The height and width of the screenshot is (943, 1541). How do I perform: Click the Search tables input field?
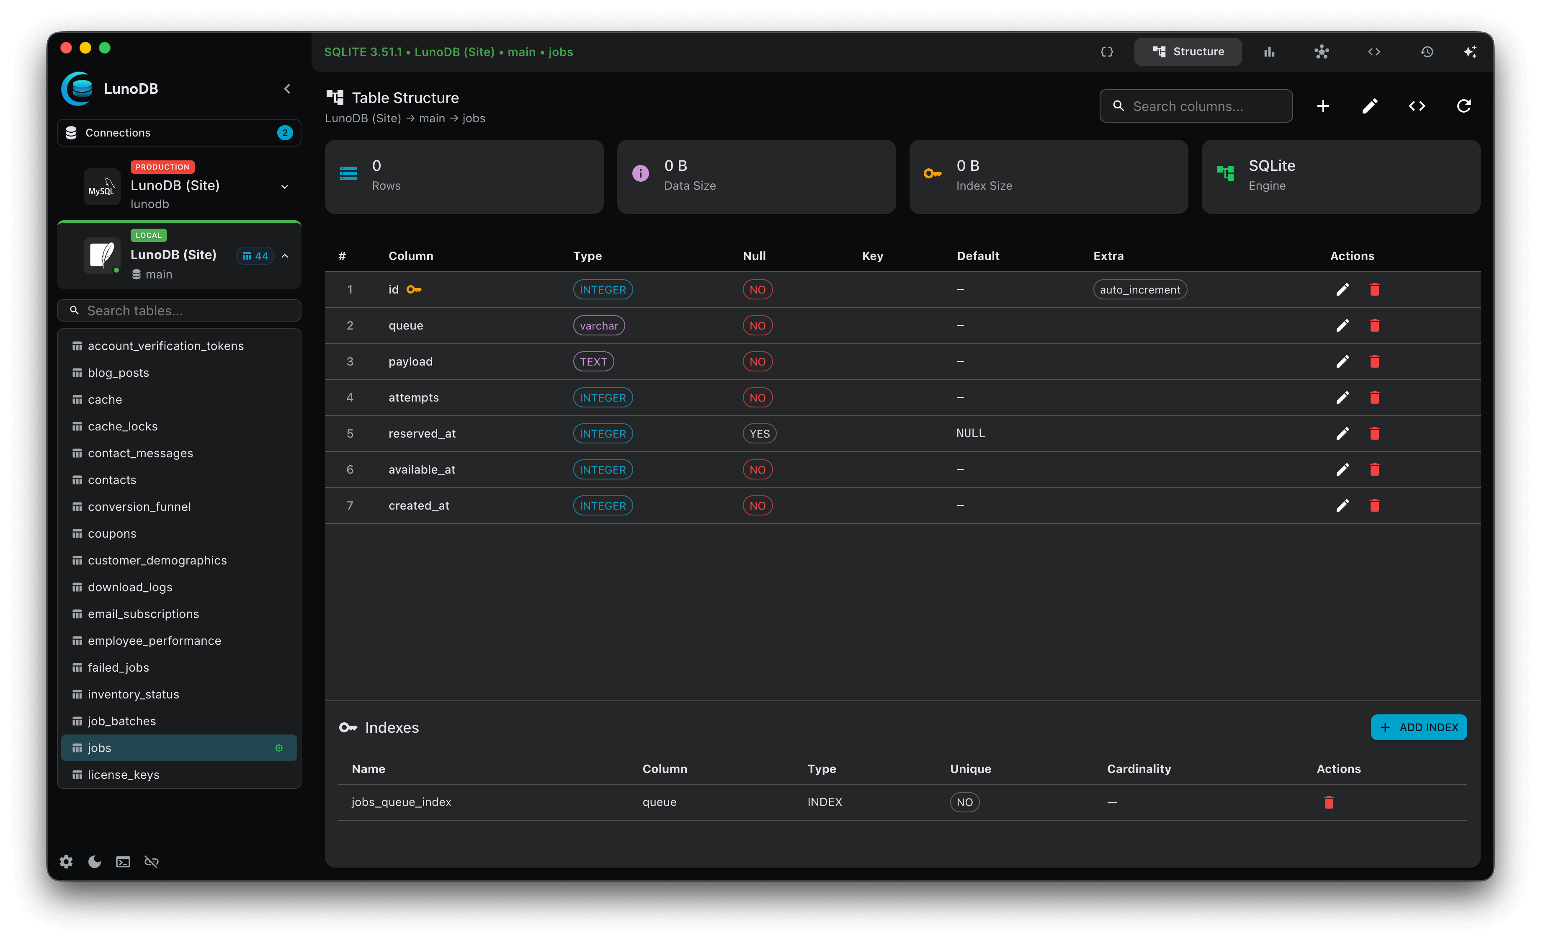point(179,310)
